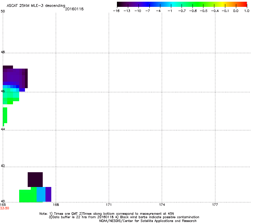Click the -1 color scale label
The width and height of the screenshot is (253, 223).
[170, 11]
